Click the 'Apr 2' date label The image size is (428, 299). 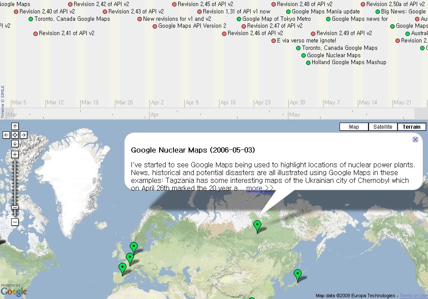[157, 103]
